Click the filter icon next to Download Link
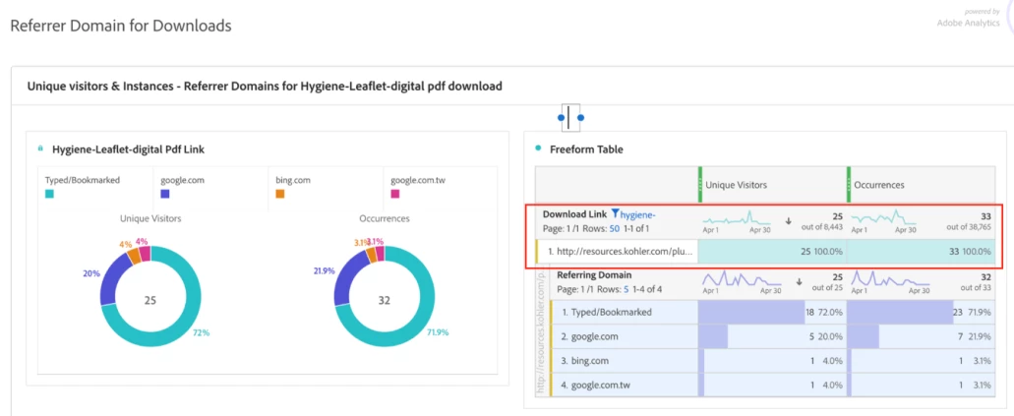1014x416 pixels. pyautogui.click(x=615, y=213)
